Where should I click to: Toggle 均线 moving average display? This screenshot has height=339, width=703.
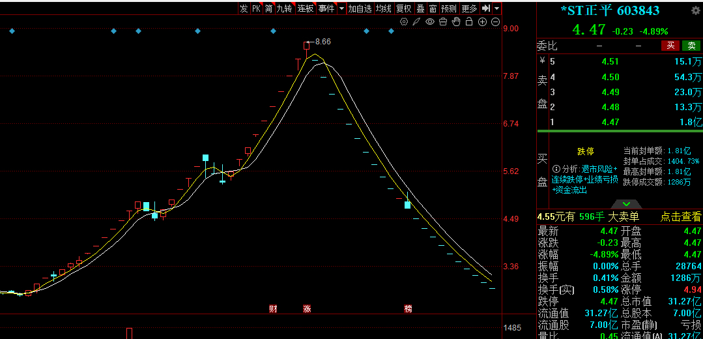[384, 8]
